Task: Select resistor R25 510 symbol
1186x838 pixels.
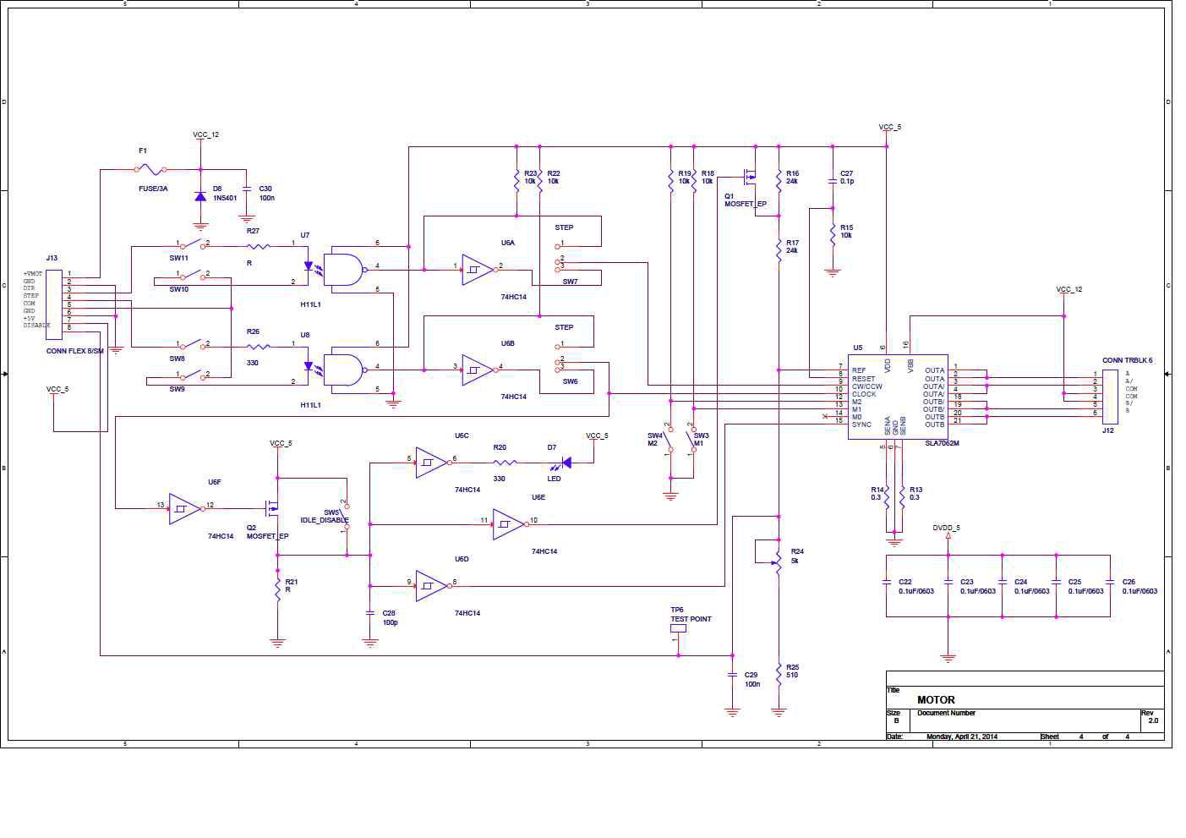Action: pyautogui.click(x=779, y=674)
